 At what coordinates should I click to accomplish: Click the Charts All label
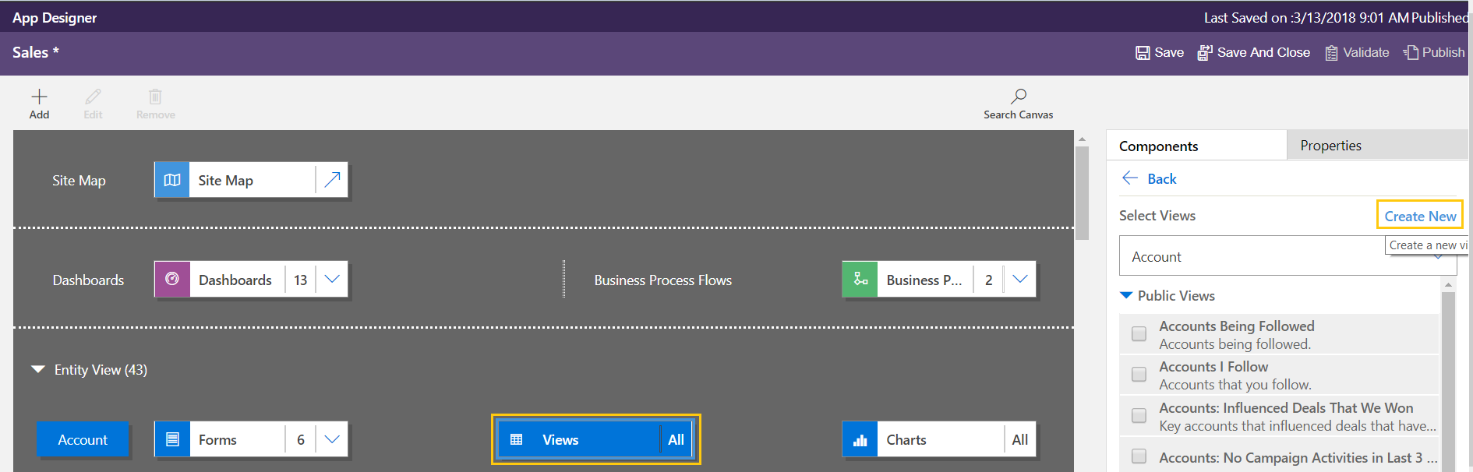[1020, 439]
